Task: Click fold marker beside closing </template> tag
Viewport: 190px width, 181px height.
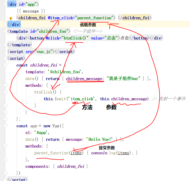Action: 5,45
